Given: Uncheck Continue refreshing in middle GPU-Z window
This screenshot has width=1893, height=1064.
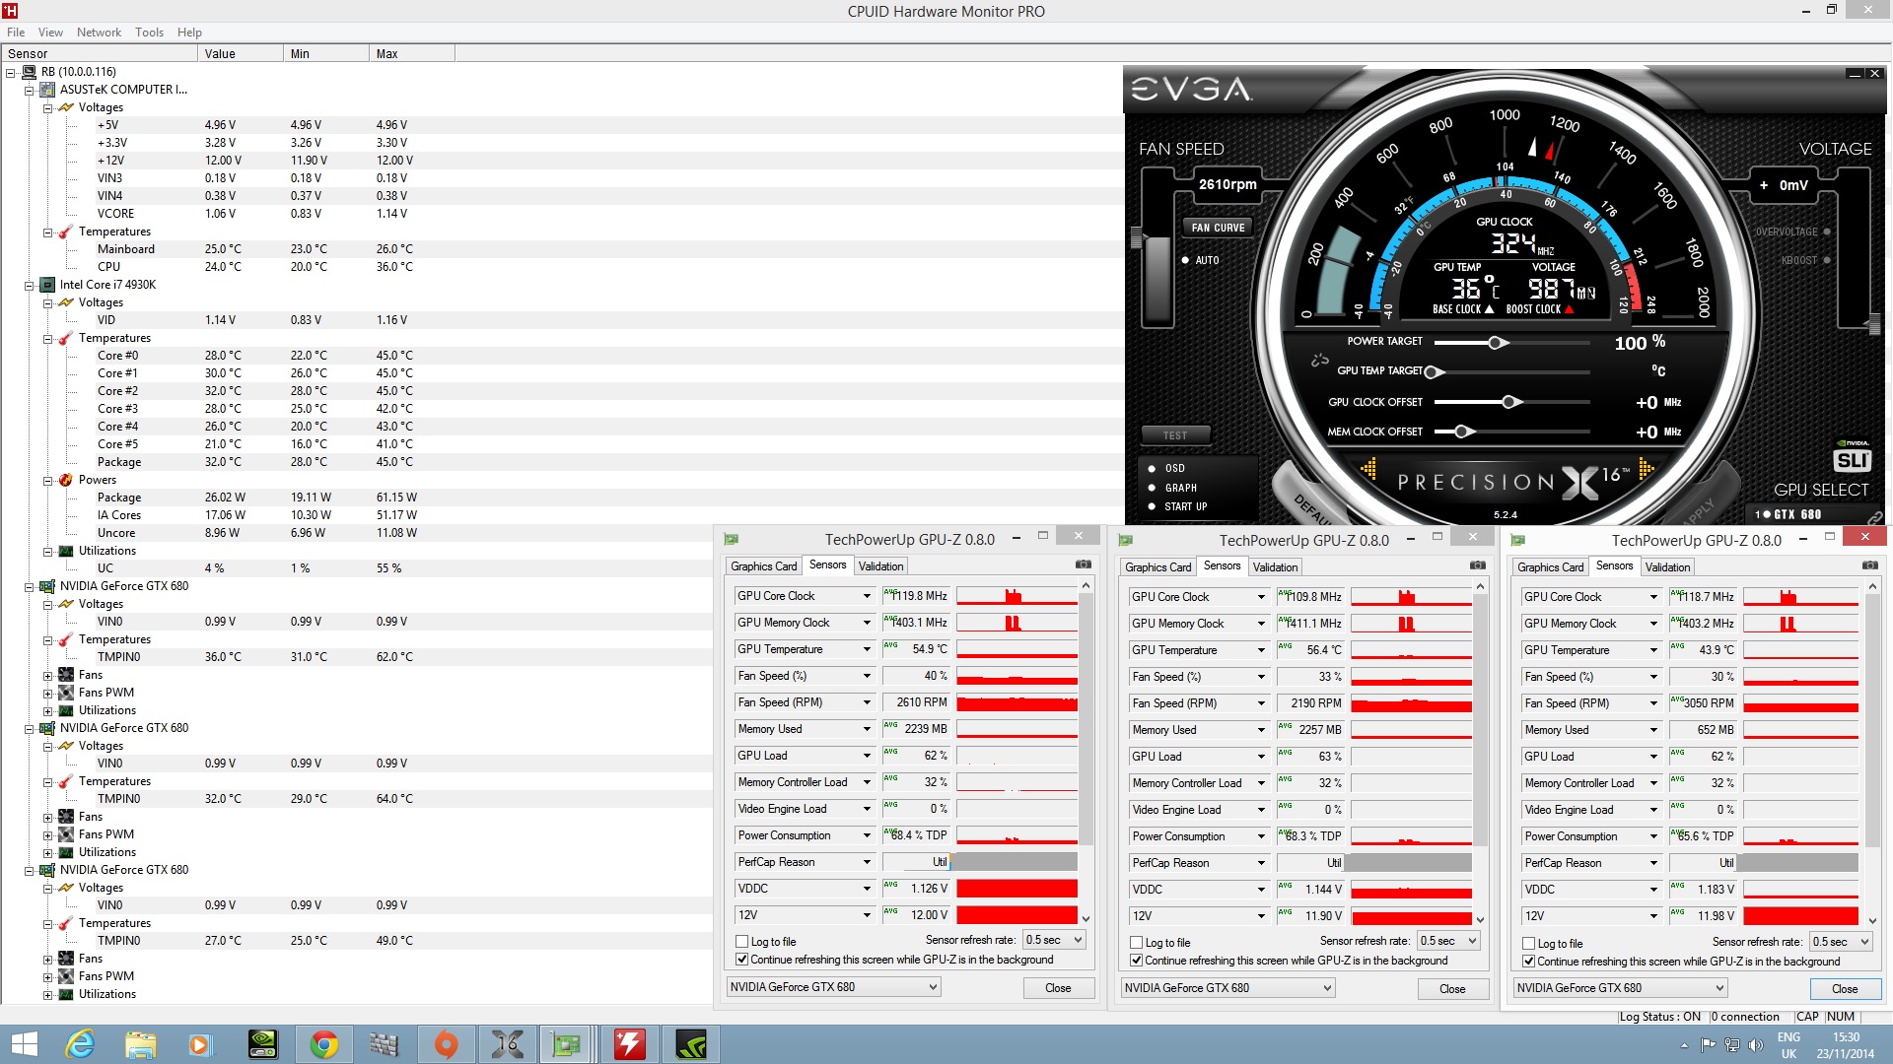Looking at the screenshot, I should click(x=1137, y=961).
